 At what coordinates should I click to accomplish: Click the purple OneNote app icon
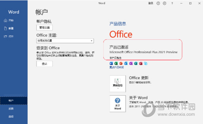pos(131,64)
